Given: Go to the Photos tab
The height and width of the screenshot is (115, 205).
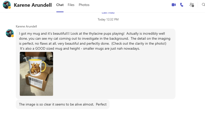Looking at the screenshot, I should (x=84, y=5).
